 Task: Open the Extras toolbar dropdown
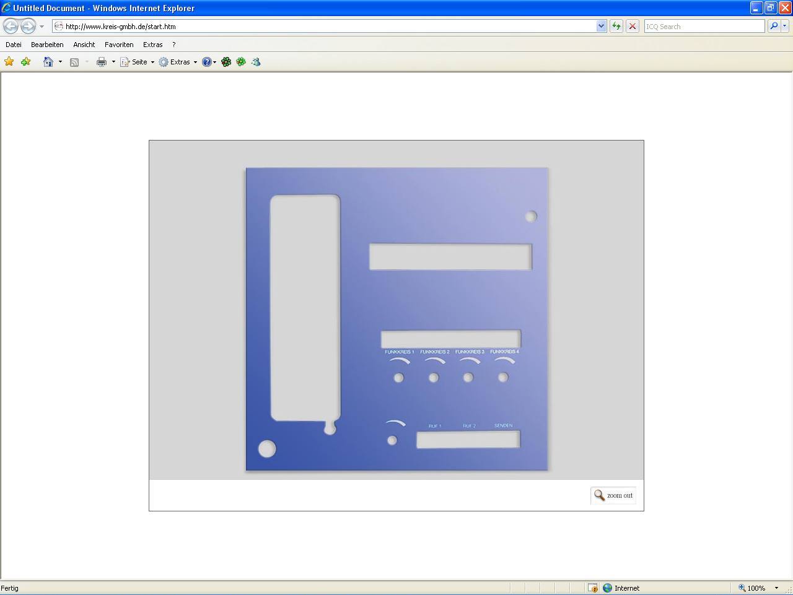pyautogui.click(x=195, y=62)
